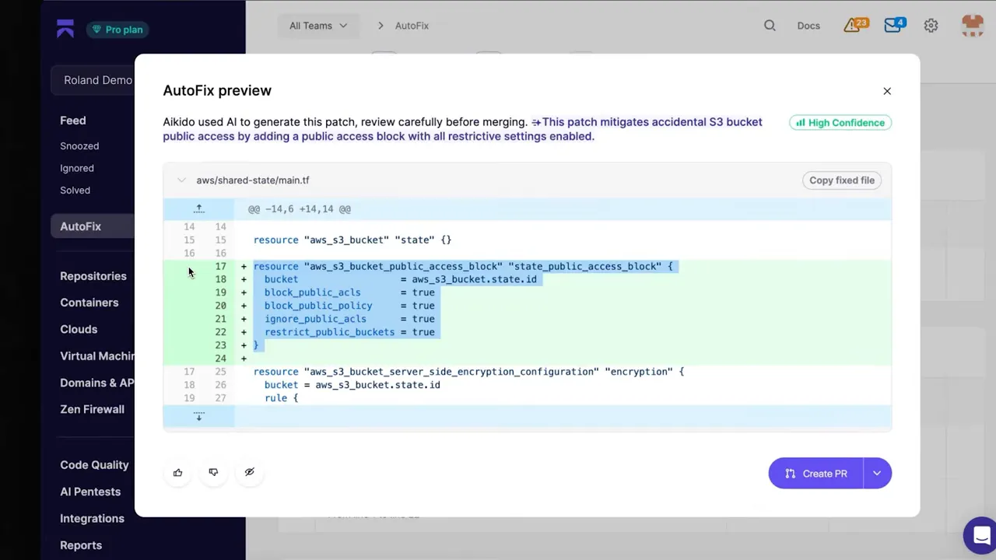
Task: Click the Create PR button
Action: [815, 473]
